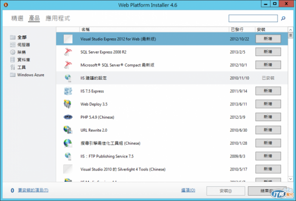This screenshot has width=296, height=201.
Task: Click the 搜尋引擎最佳化工具組 globe icon
Action: coord(68,143)
